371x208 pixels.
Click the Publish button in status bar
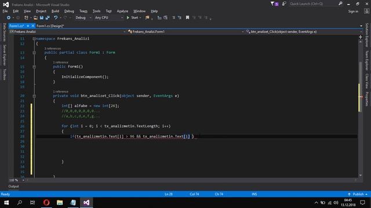click(357, 194)
